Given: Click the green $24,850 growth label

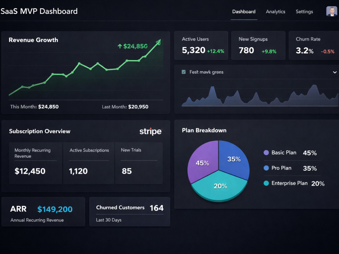Looking at the screenshot, I should pyautogui.click(x=135, y=46).
